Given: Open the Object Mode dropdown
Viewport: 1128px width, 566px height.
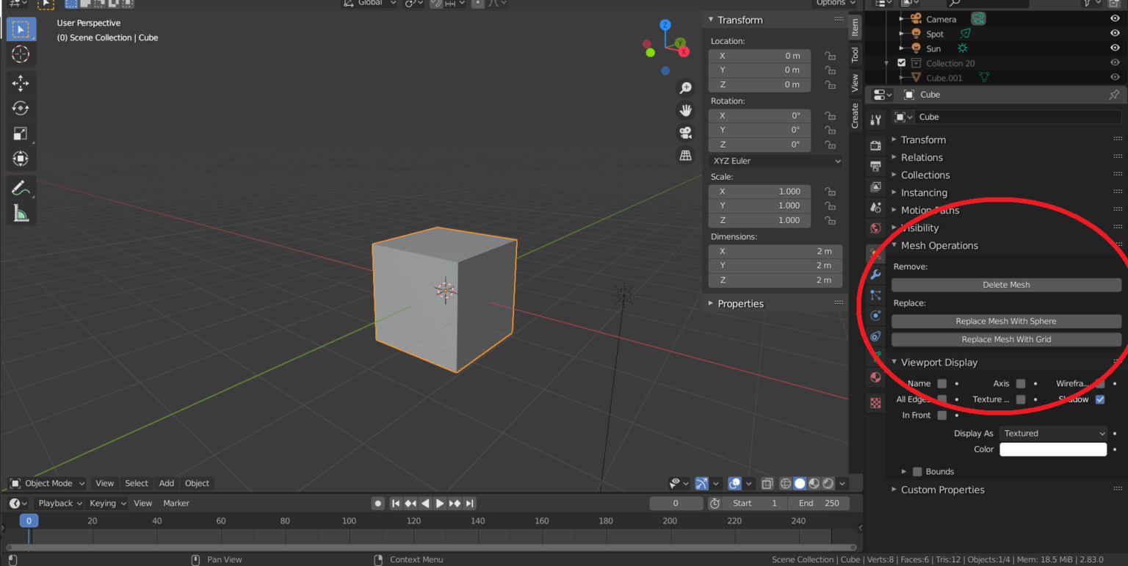Looking at the screenshot, I should click(x=47, y=483).
